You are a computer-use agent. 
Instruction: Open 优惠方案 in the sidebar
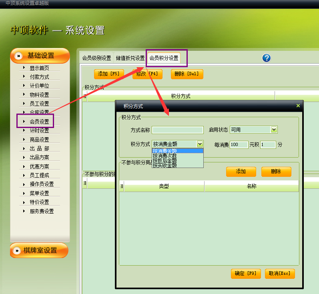[x=40, y=166]
